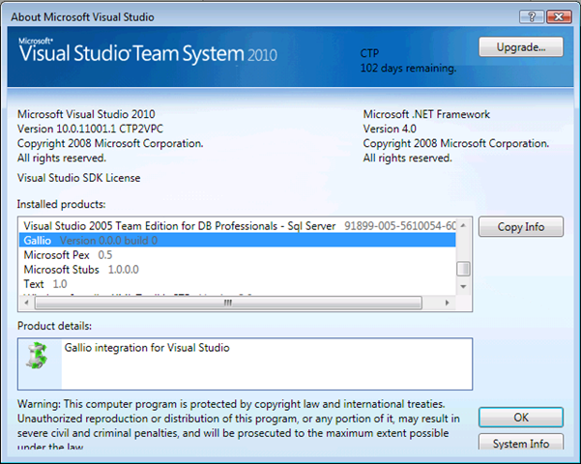Screen dimensions: 581x464
Task: Click the horizontal scrollbar thumb
Action: tap(228, 303)
